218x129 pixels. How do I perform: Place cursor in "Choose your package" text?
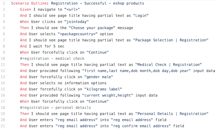[92, 28]
